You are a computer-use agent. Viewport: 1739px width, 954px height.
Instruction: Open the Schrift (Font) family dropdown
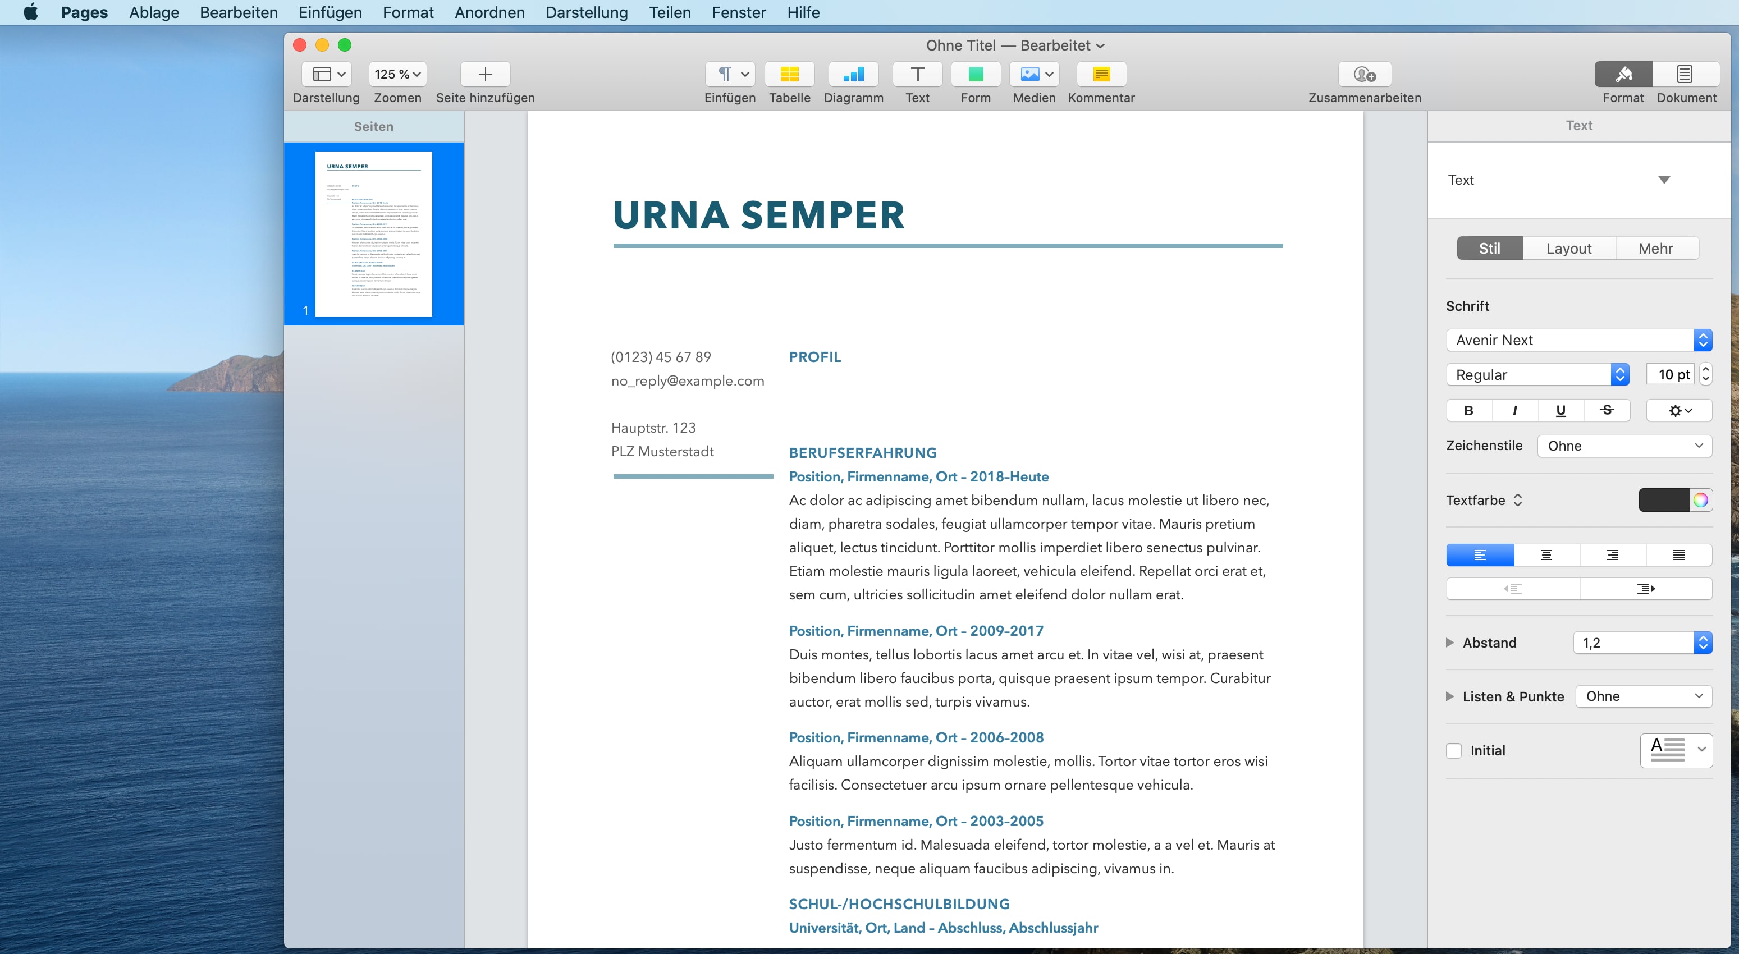pos(1576,340)
